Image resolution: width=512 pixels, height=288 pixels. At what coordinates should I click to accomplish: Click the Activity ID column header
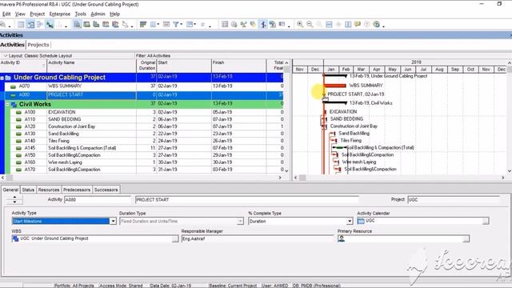pos(23,66)
